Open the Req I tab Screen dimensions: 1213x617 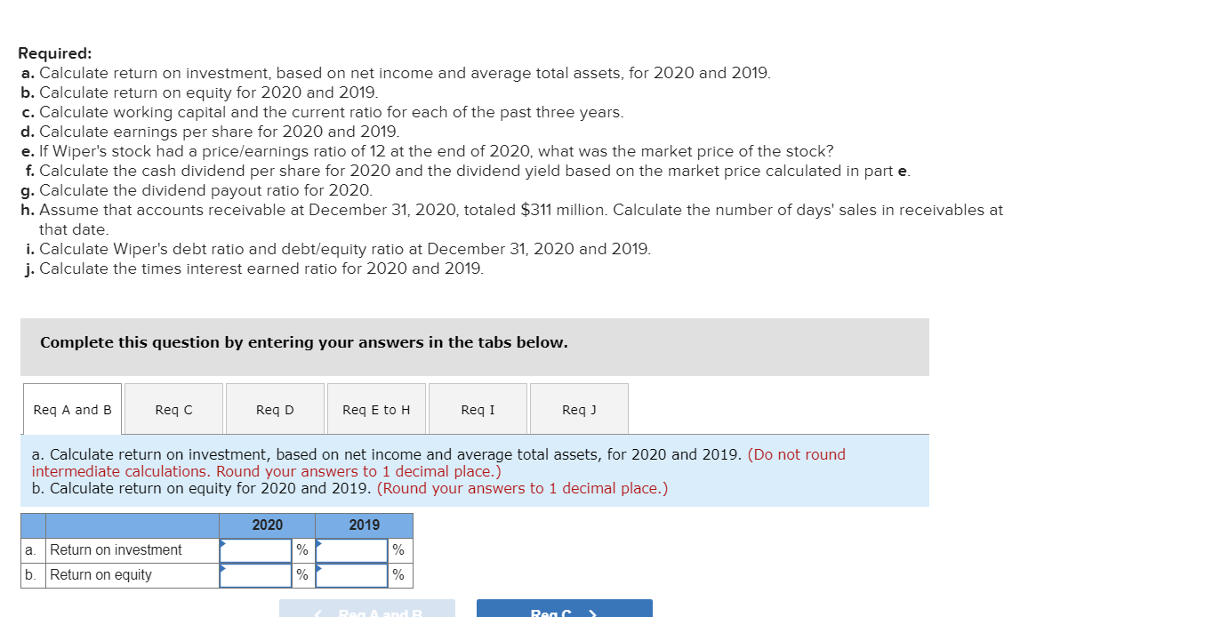click(478, 408)
